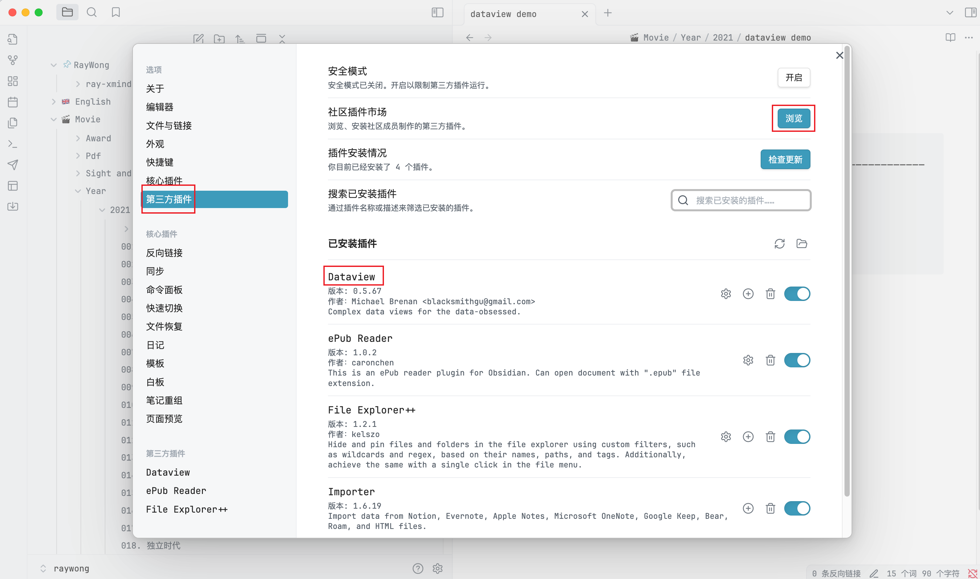Open a new tab with plus button

pos(608,13)
